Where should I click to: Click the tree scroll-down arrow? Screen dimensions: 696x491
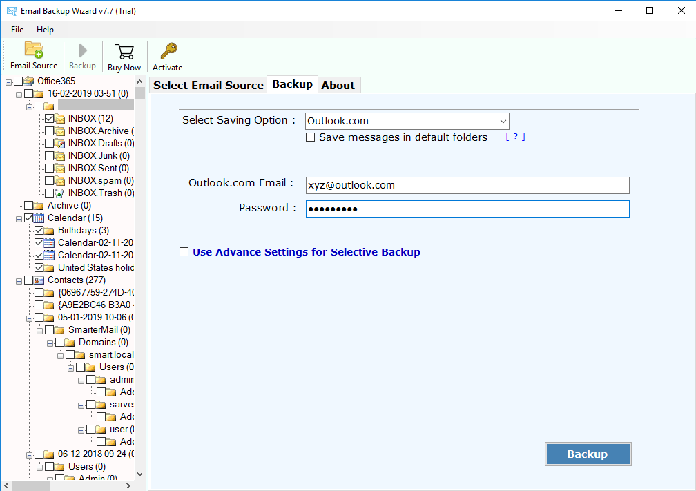139,474
